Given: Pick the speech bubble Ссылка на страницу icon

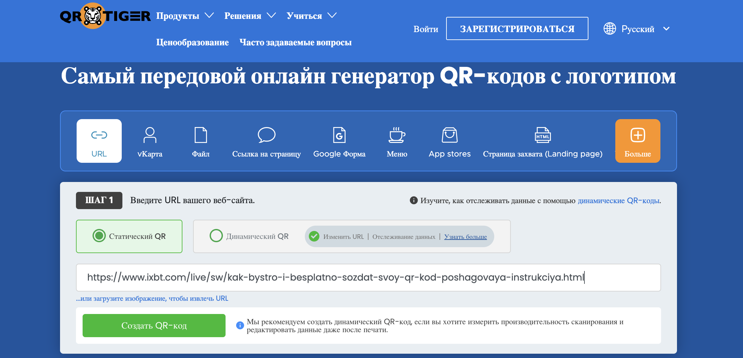Looking at the screenshot, I should (266, 135).
